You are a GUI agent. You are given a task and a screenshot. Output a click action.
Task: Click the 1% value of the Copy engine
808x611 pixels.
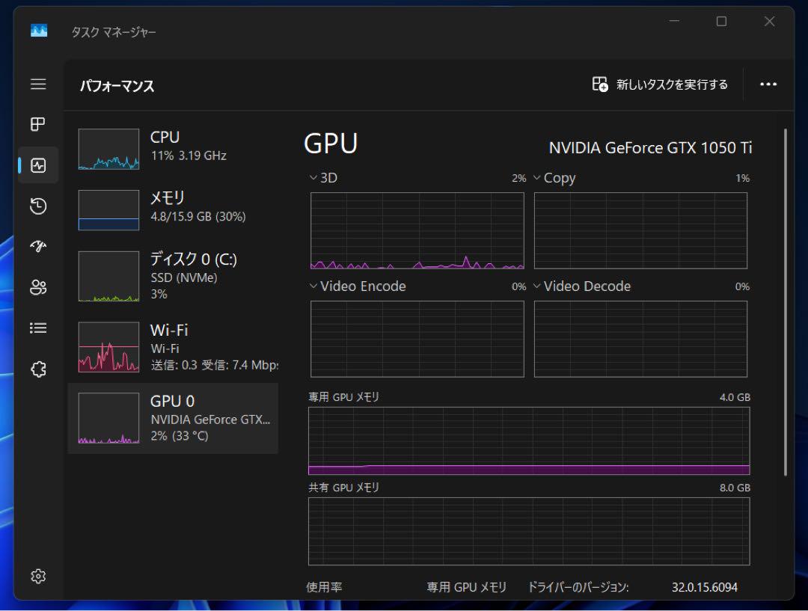pos(743,178)
